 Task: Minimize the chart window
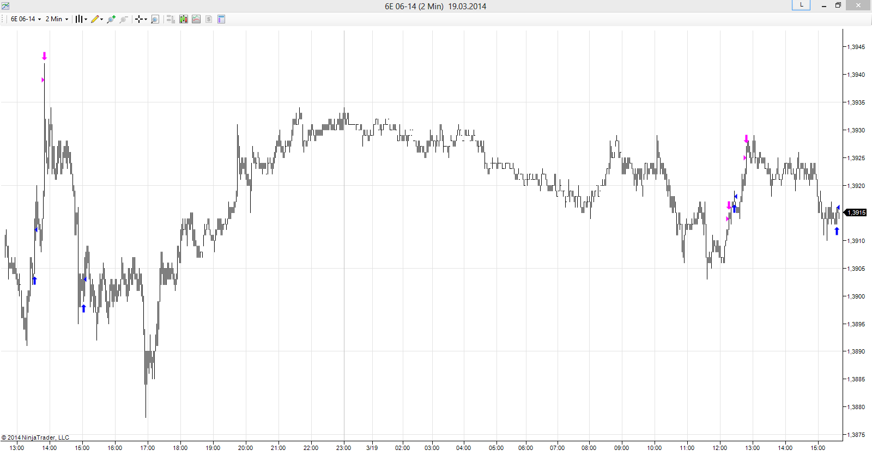824,5
